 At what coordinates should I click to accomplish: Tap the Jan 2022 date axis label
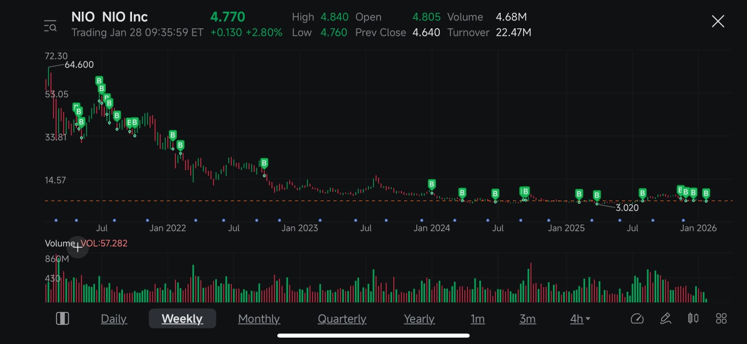168,228
